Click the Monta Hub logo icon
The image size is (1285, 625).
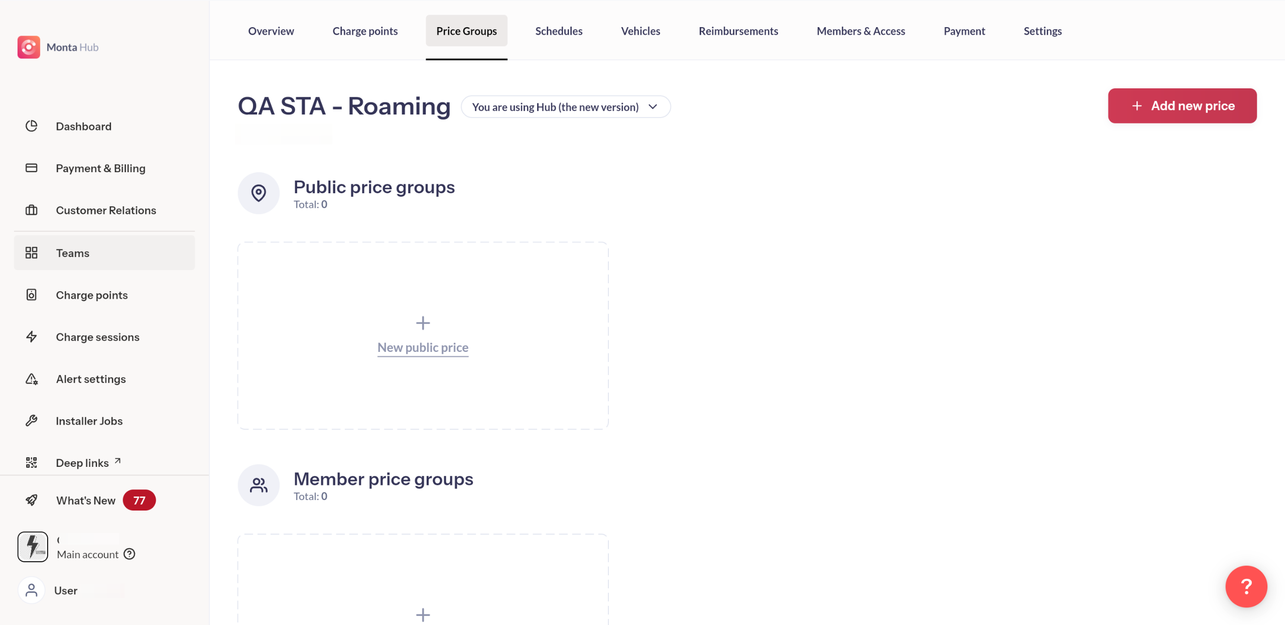29,47
